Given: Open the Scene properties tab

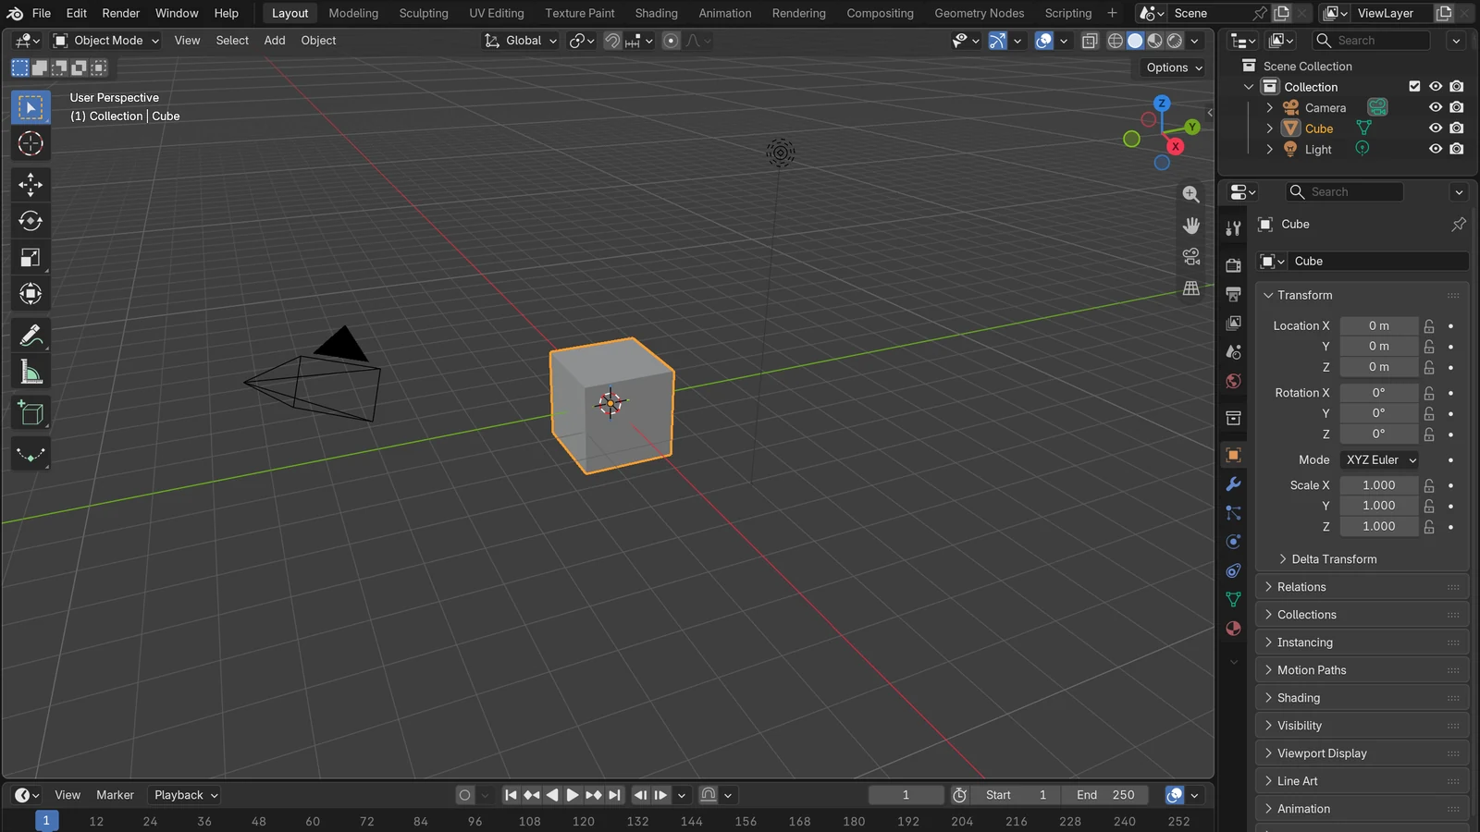Looking at the screenshot, I should (x=1233, y=352).
